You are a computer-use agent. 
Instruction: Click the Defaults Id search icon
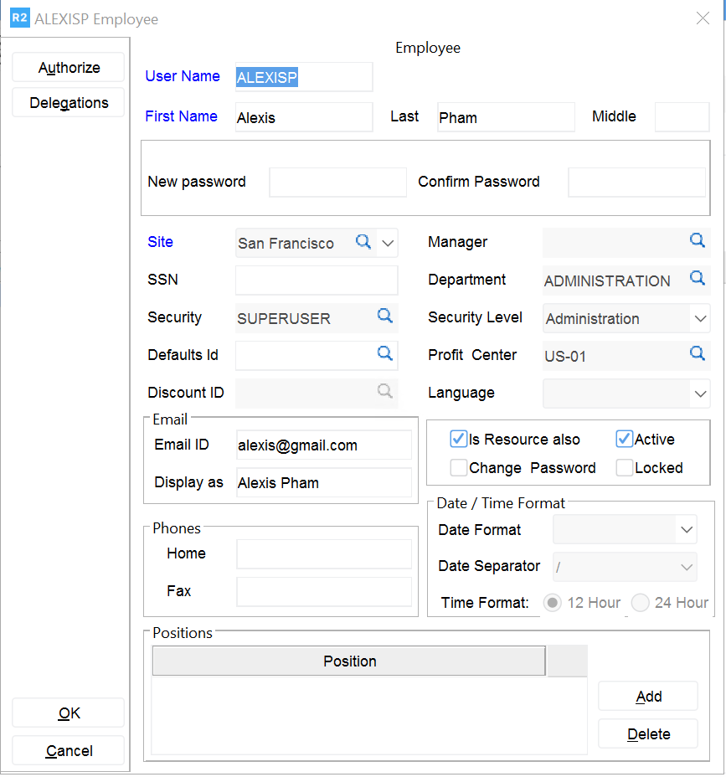pyautogui.click(x=384, y=353)
